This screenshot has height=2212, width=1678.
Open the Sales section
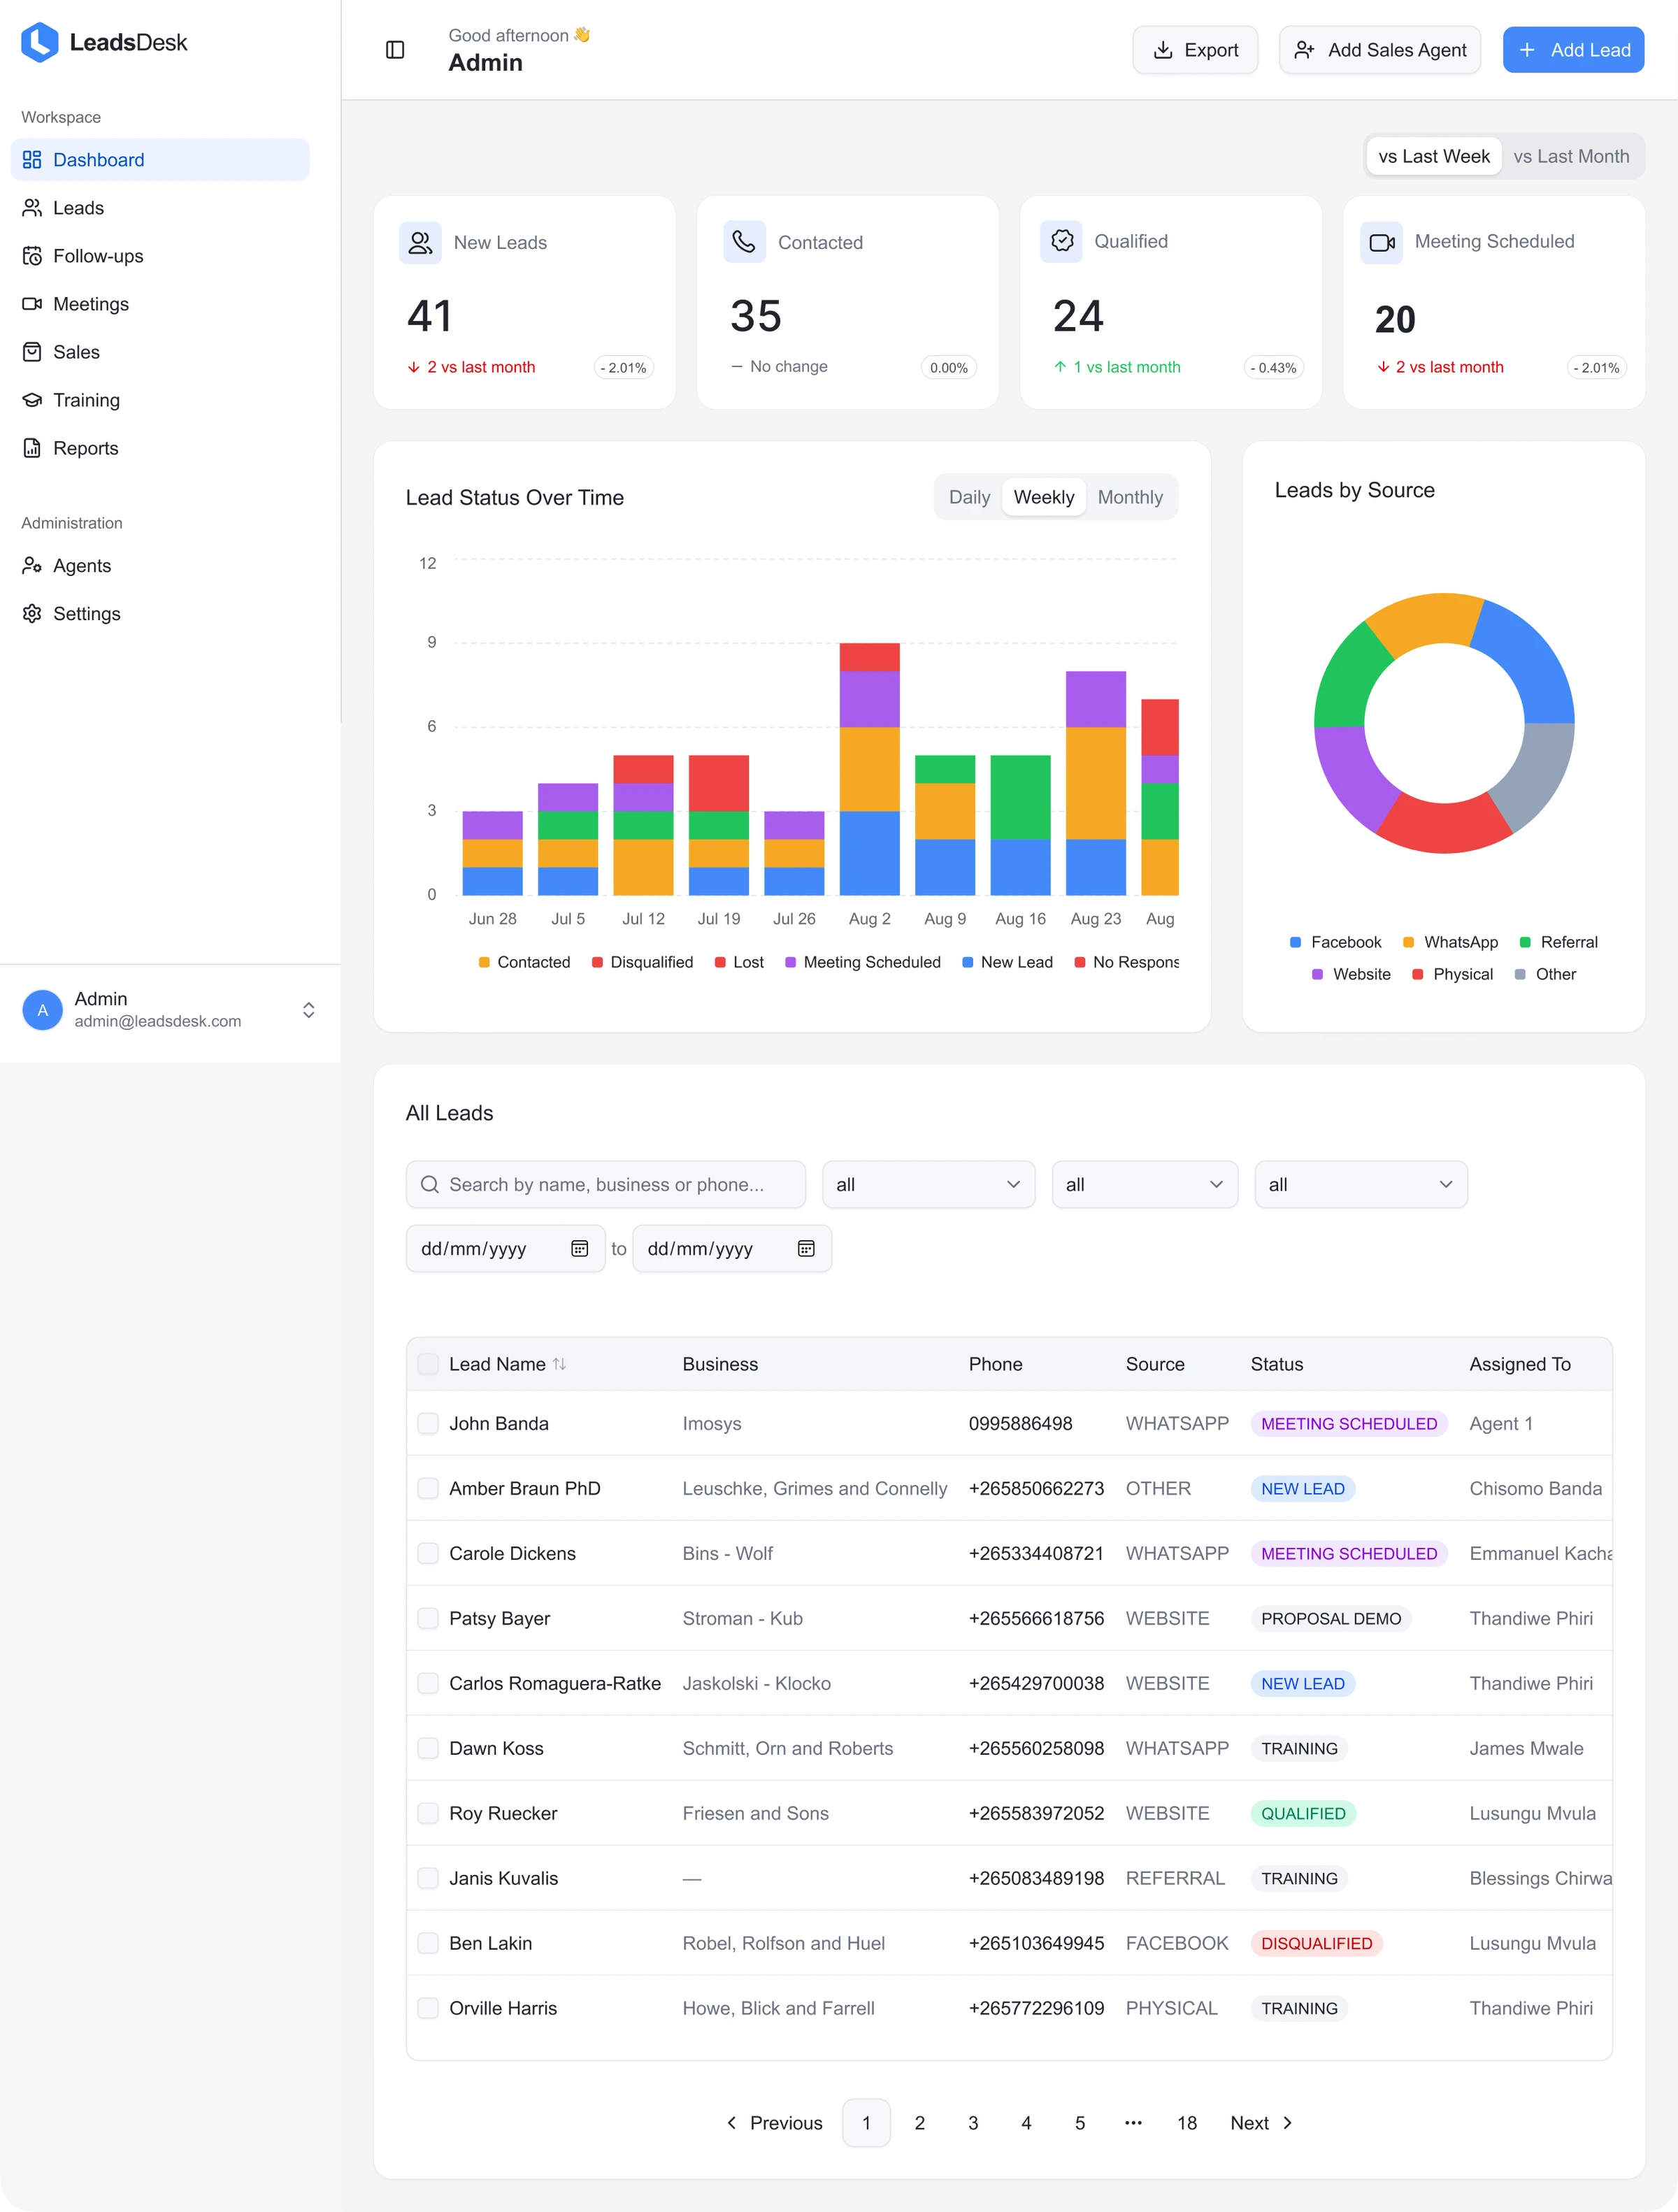tap(160, 352)
